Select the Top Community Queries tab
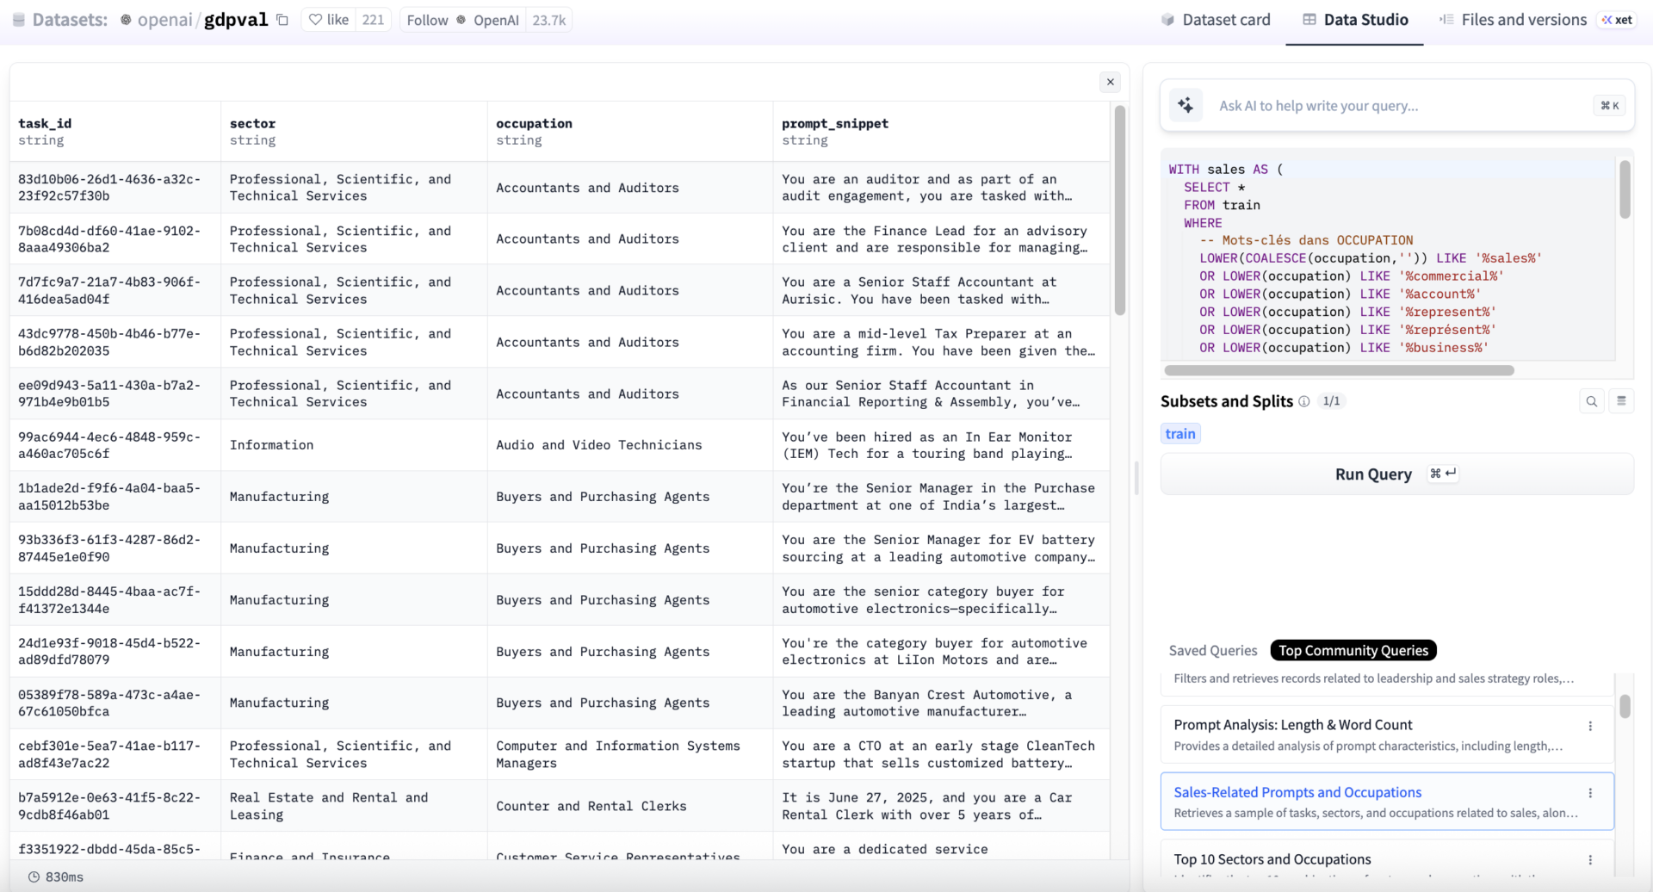This screenshot has height=892, width=1653. click(x=1353, y=651)
